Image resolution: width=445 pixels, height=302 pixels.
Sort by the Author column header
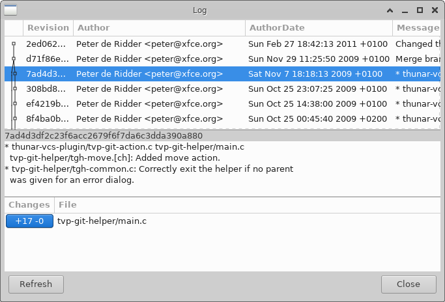point(158,28)
